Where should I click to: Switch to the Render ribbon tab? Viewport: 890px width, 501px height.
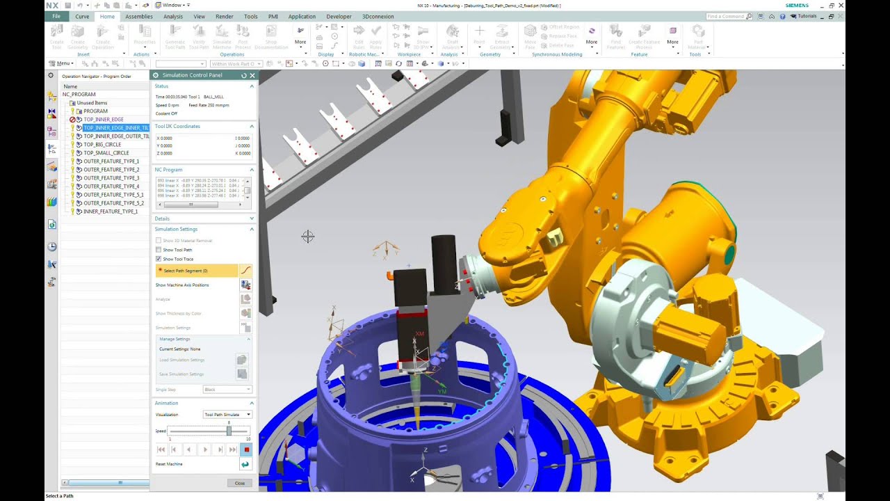click(x=225, y=16)
